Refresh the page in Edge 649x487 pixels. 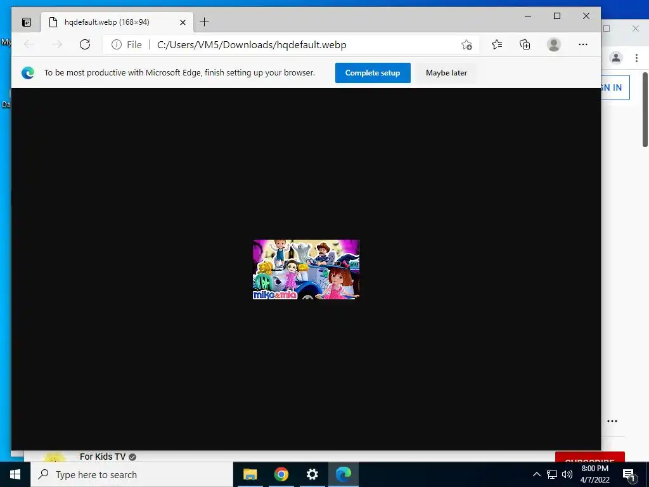pos(85,44)
